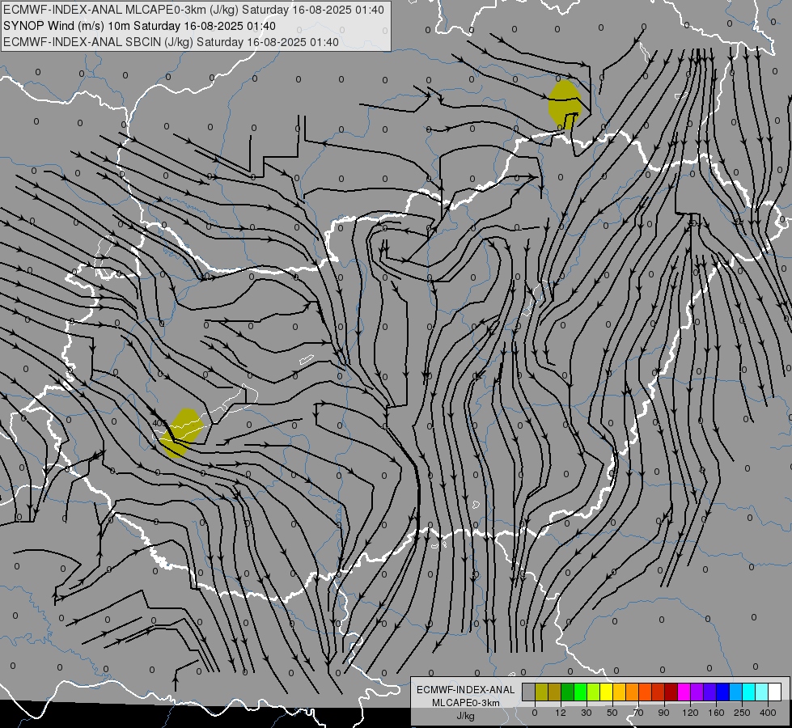Click "MLCAPE0-3km" text in the legend box
The height and width of the screenshot is (728, 792).
coord(466,703)
